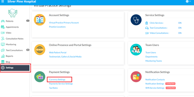Toggle Clinic Services ON status
This screenshot has height=97, width=194.
point(180,23)
